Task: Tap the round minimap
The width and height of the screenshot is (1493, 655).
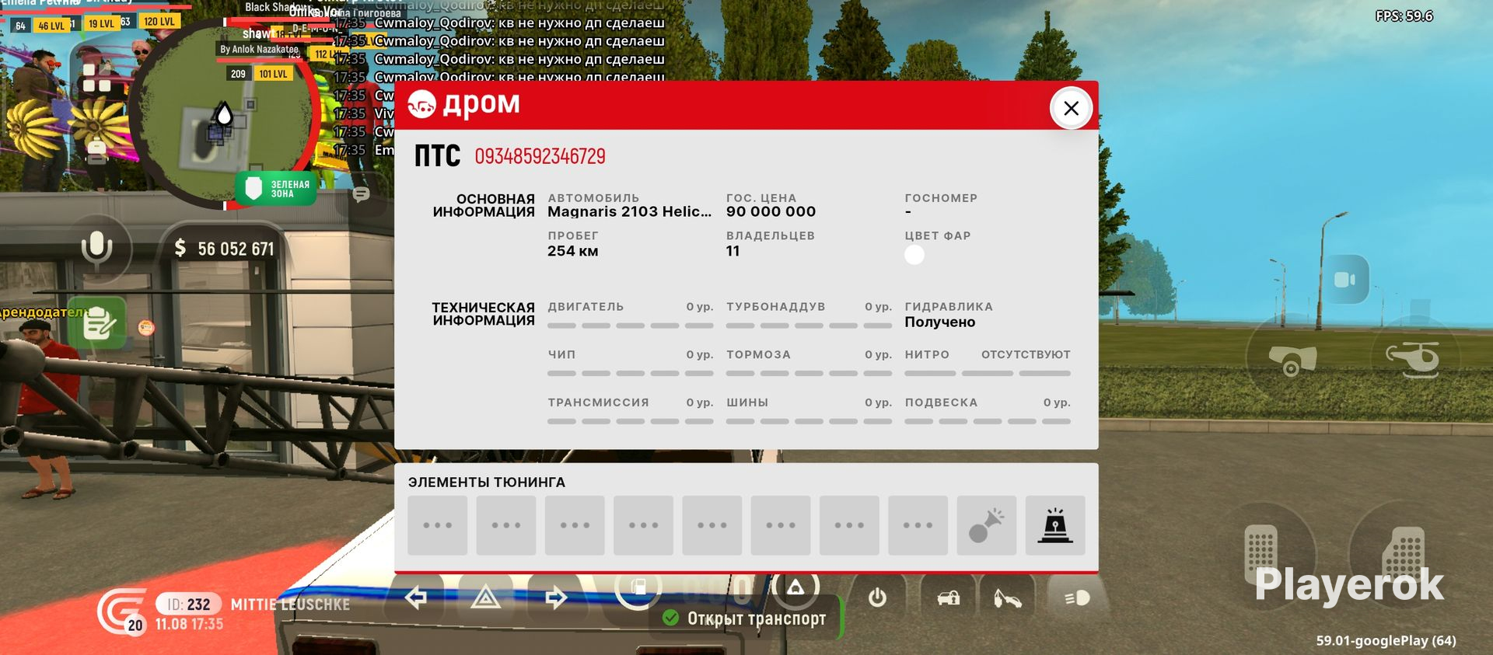Action: tap(225, 114)
